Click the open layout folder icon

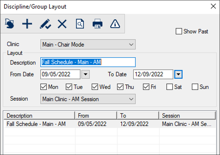pos(10,24)
